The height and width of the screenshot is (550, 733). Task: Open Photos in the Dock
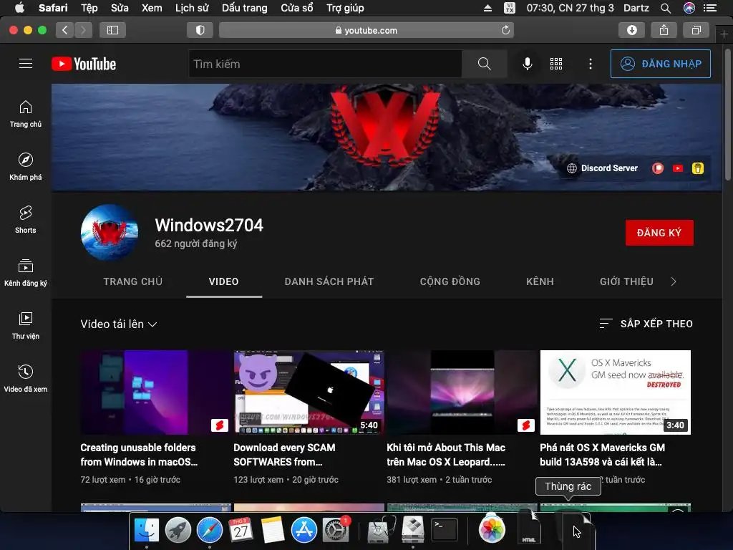point(492,530)
